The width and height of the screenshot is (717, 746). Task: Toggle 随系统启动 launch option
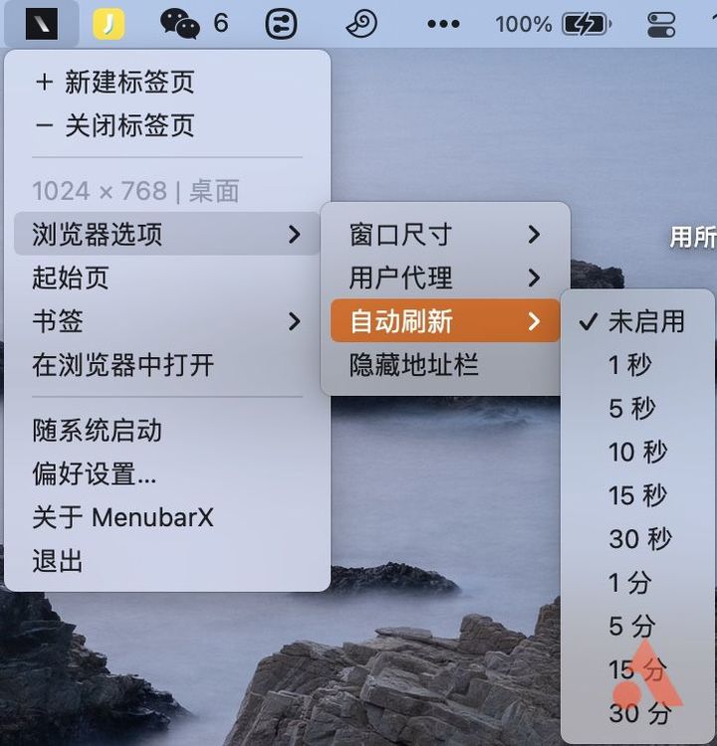[x=166, y=431]
